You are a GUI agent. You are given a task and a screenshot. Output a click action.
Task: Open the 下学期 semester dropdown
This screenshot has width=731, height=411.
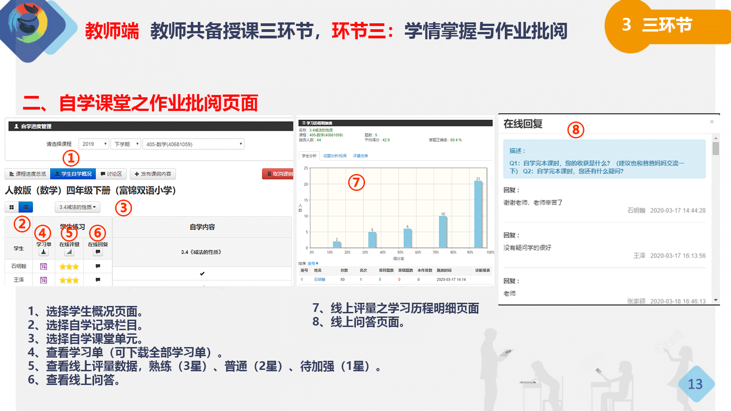(126, 144)
